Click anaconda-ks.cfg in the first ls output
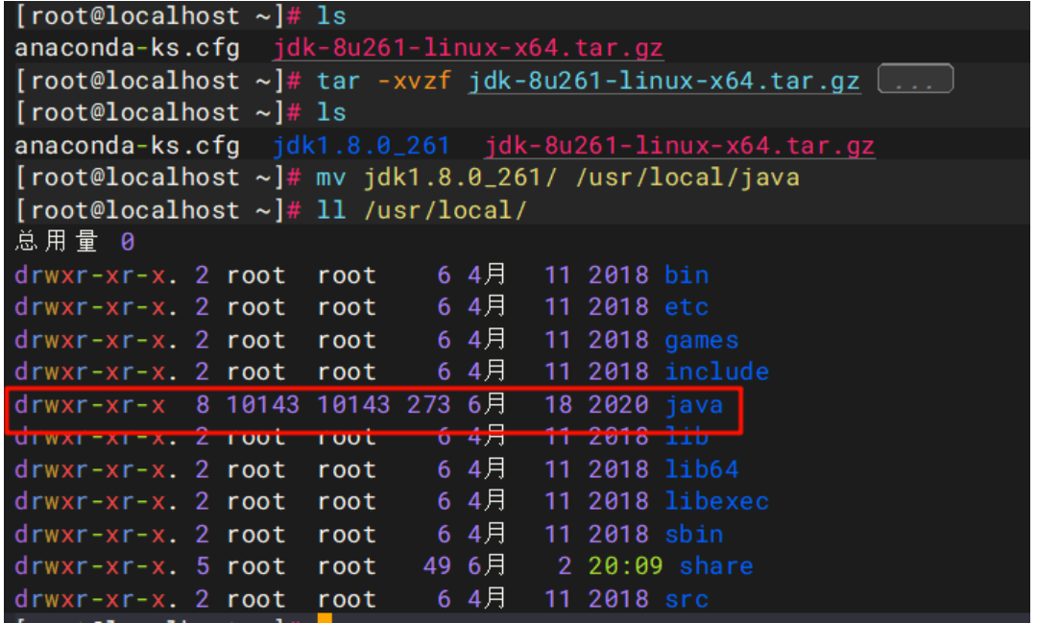The width and height of the screenshot is (1037, 623). pos(127,48)
